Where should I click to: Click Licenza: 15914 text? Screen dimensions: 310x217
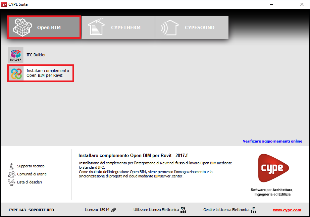tap(97, 210)
